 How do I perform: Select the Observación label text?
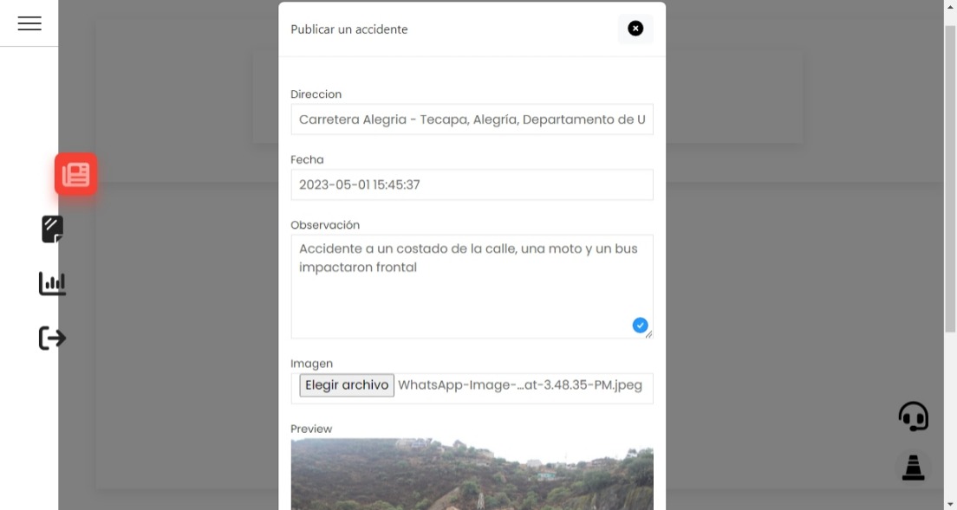(325, 224)
